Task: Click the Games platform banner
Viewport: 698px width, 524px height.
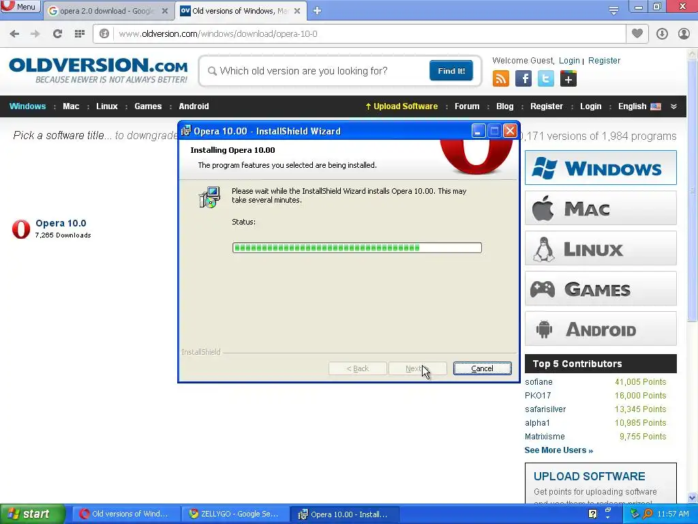Action: click(601, 289)
